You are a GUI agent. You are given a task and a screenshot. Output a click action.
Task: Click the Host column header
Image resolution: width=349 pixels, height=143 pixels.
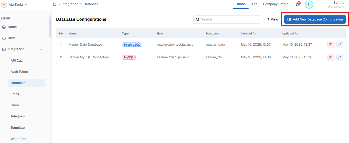tap(160, 33)
